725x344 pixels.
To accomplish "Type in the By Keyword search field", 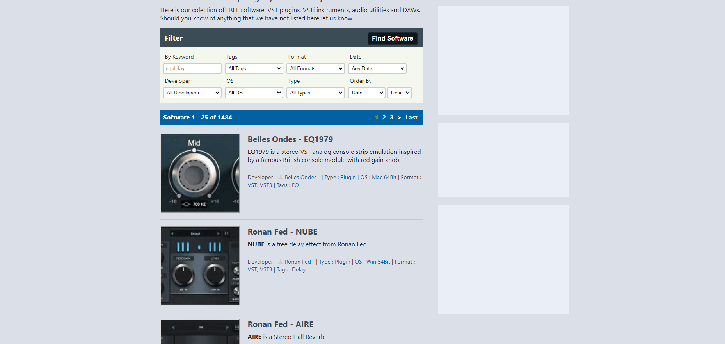I will (192, 69).
